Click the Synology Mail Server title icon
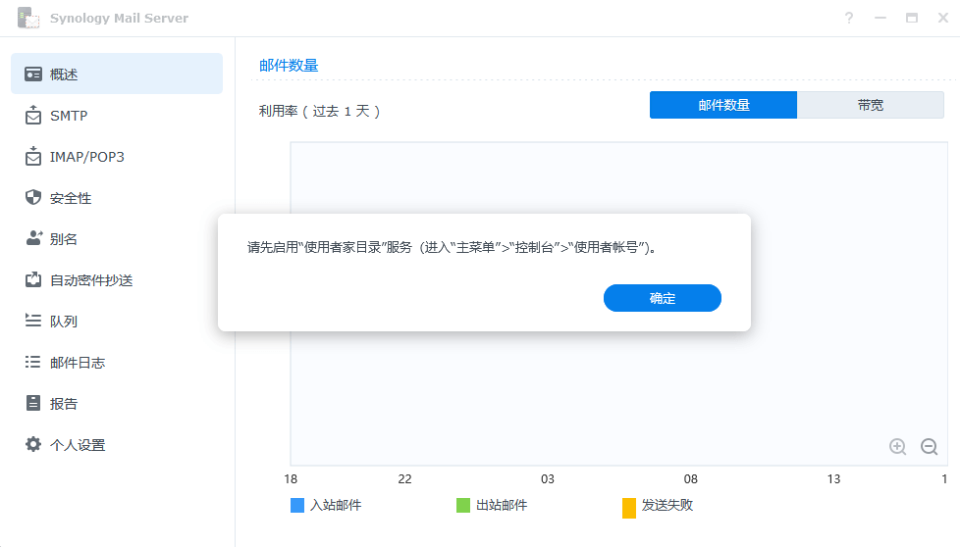This screenshot has width=960, height=547. [29, 19]
